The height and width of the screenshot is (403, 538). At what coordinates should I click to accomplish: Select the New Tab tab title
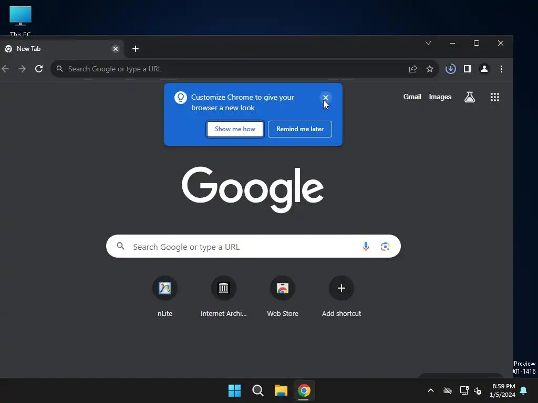point(29,49)
